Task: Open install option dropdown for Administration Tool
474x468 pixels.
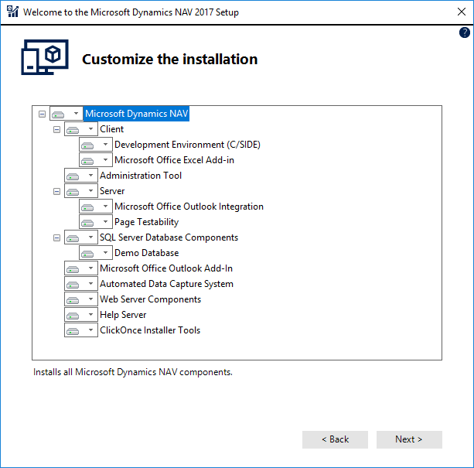Action: tap(80, 176)
